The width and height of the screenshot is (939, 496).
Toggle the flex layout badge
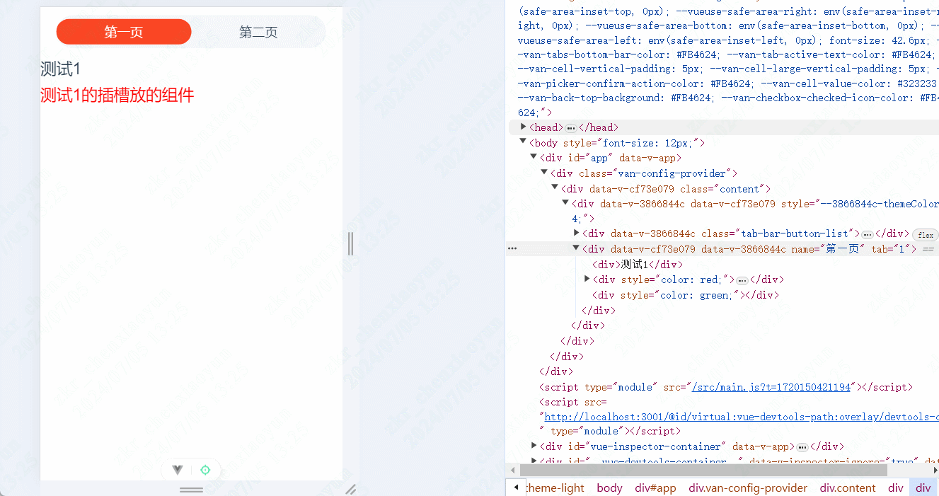926,235
